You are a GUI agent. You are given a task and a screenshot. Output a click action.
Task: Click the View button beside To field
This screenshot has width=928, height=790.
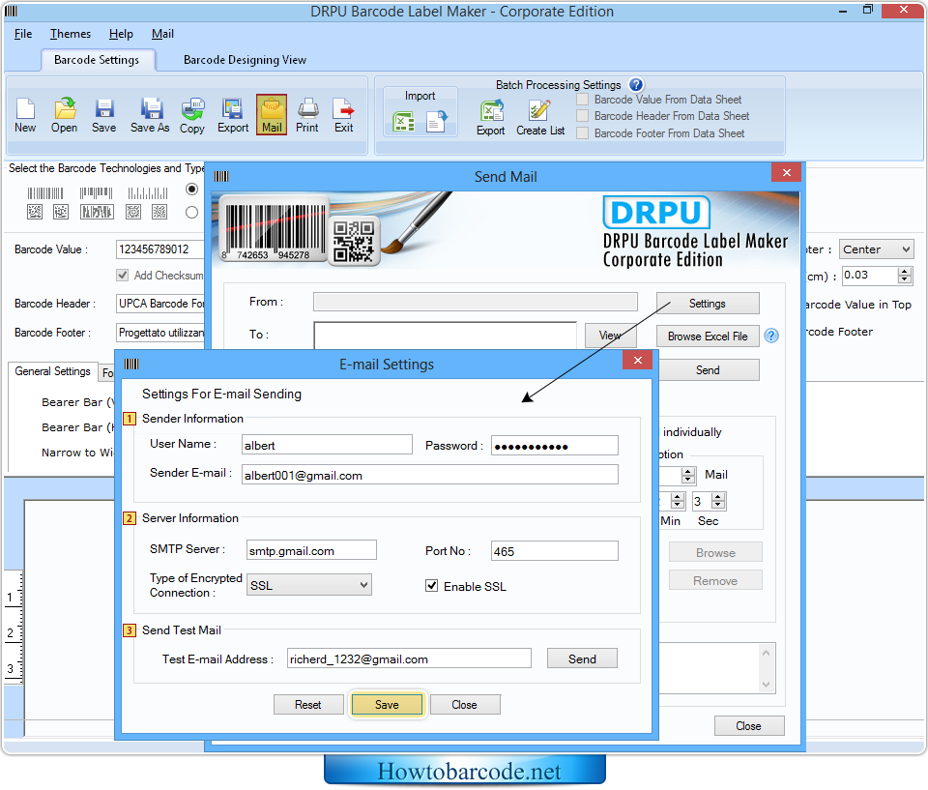pyautogui.click(x=610, y=336)
